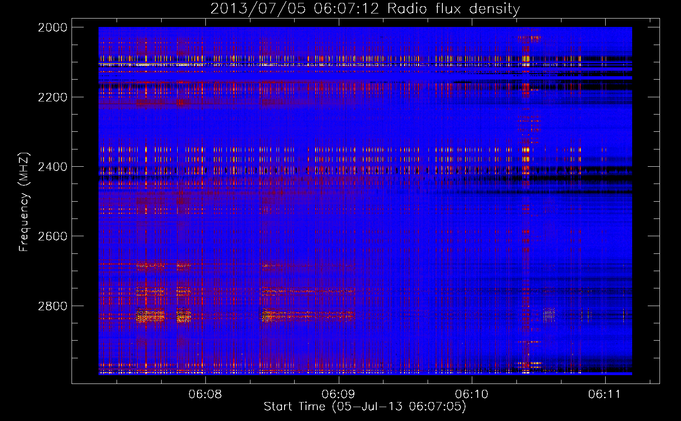
Task: Click the 06:11 time tick label
Action: (x=605, y=394)
